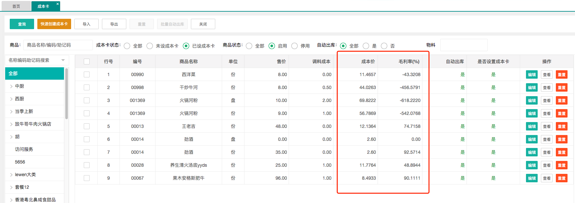Viewport: 575px width, 203px height.
Task: Click the category tree vertical scrollbar
Action: click(x=67, y=94)
